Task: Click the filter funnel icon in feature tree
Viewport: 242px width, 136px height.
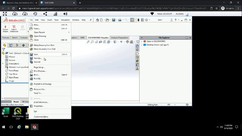Action: (3, 49)
